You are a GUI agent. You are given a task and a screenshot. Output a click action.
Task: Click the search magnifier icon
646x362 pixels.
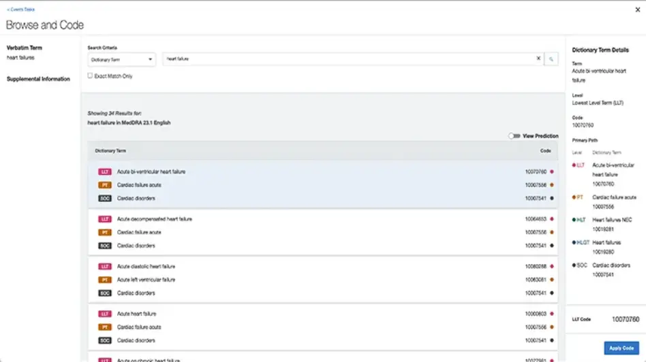[x=551, y=59]
